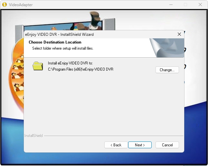Click the yellow folder icon
This screenshot has width=208, height=166.
tap(38, 66)
